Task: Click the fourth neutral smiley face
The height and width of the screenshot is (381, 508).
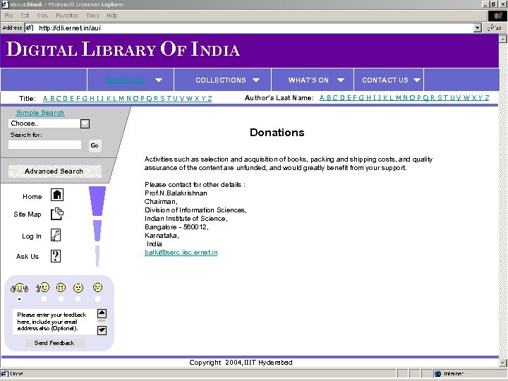Action: click(x=78, y=288)
